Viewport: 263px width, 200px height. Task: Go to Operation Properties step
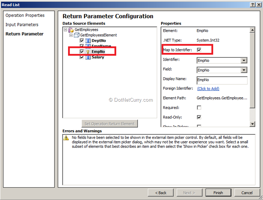(x=25, y=15)
